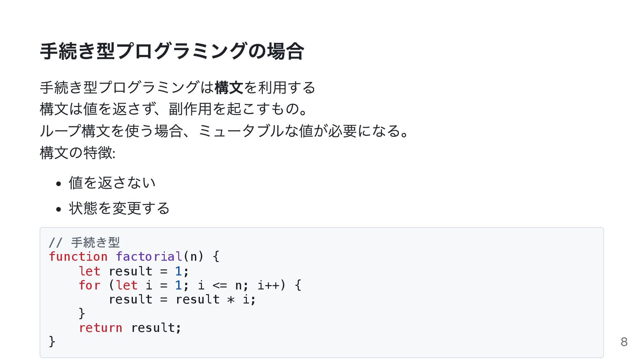The width and height of the screenshot is (643, 361).
Task: Click the for keyword in the loop
Action: coord(89,285)
